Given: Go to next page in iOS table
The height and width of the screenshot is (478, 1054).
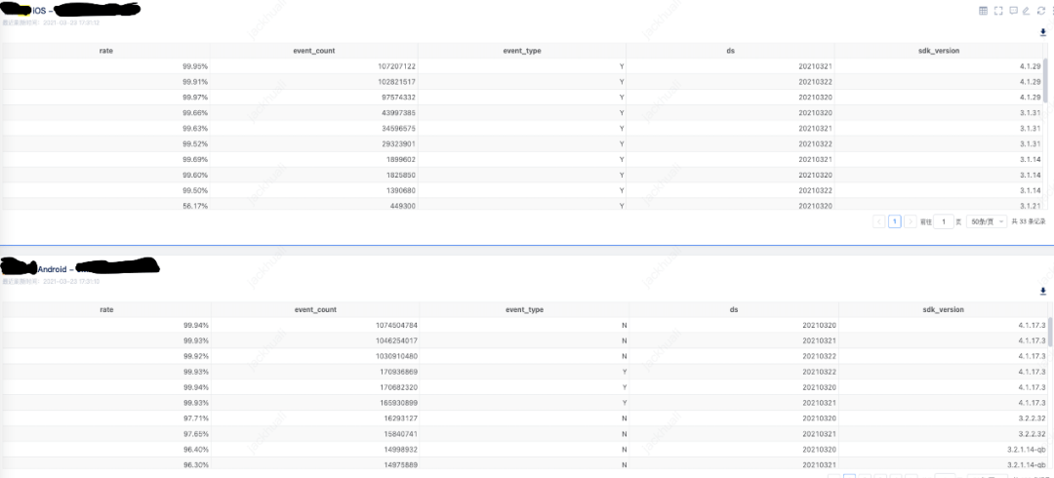Looking at the screenshot, I should click(910, 221).
